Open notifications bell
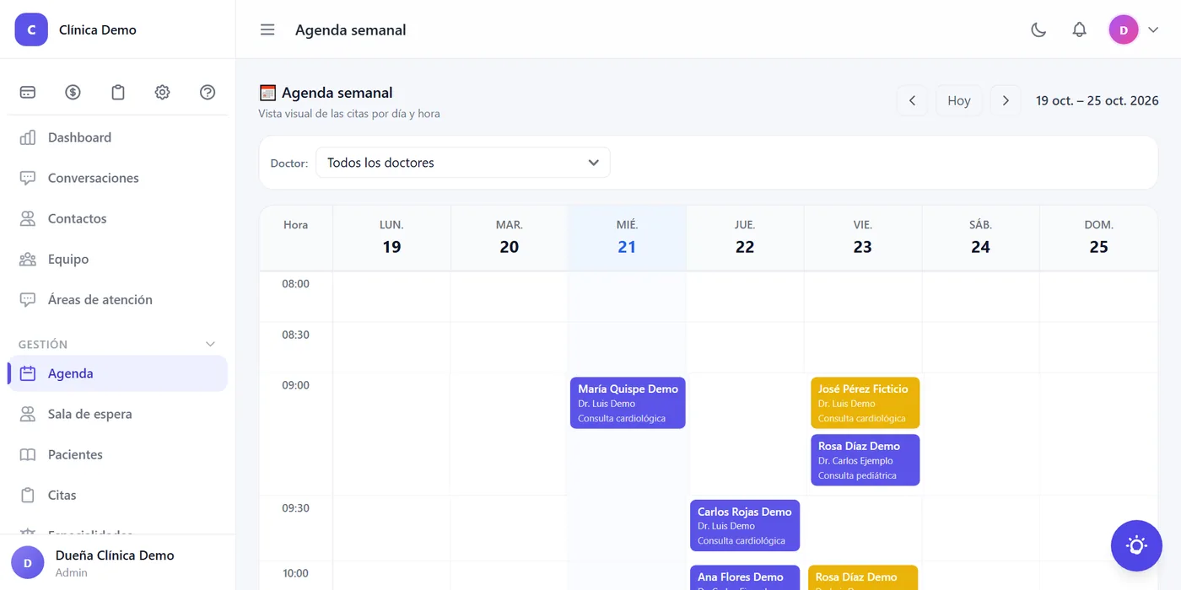 (1079, 29)
